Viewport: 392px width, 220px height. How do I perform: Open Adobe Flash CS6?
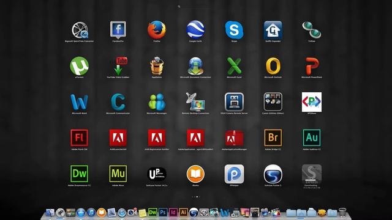79,137
